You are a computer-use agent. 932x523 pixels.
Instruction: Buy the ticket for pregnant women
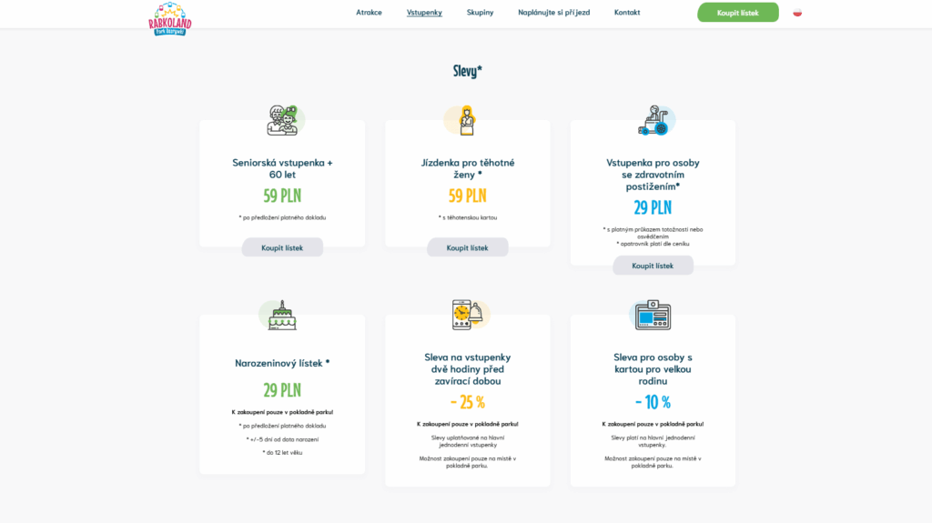point(467,247)
